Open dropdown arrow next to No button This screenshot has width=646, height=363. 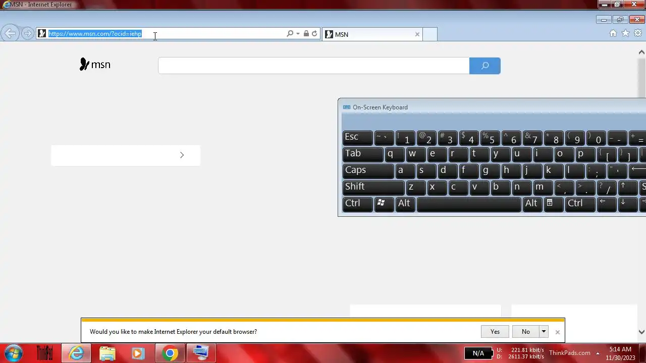point(544,331)
